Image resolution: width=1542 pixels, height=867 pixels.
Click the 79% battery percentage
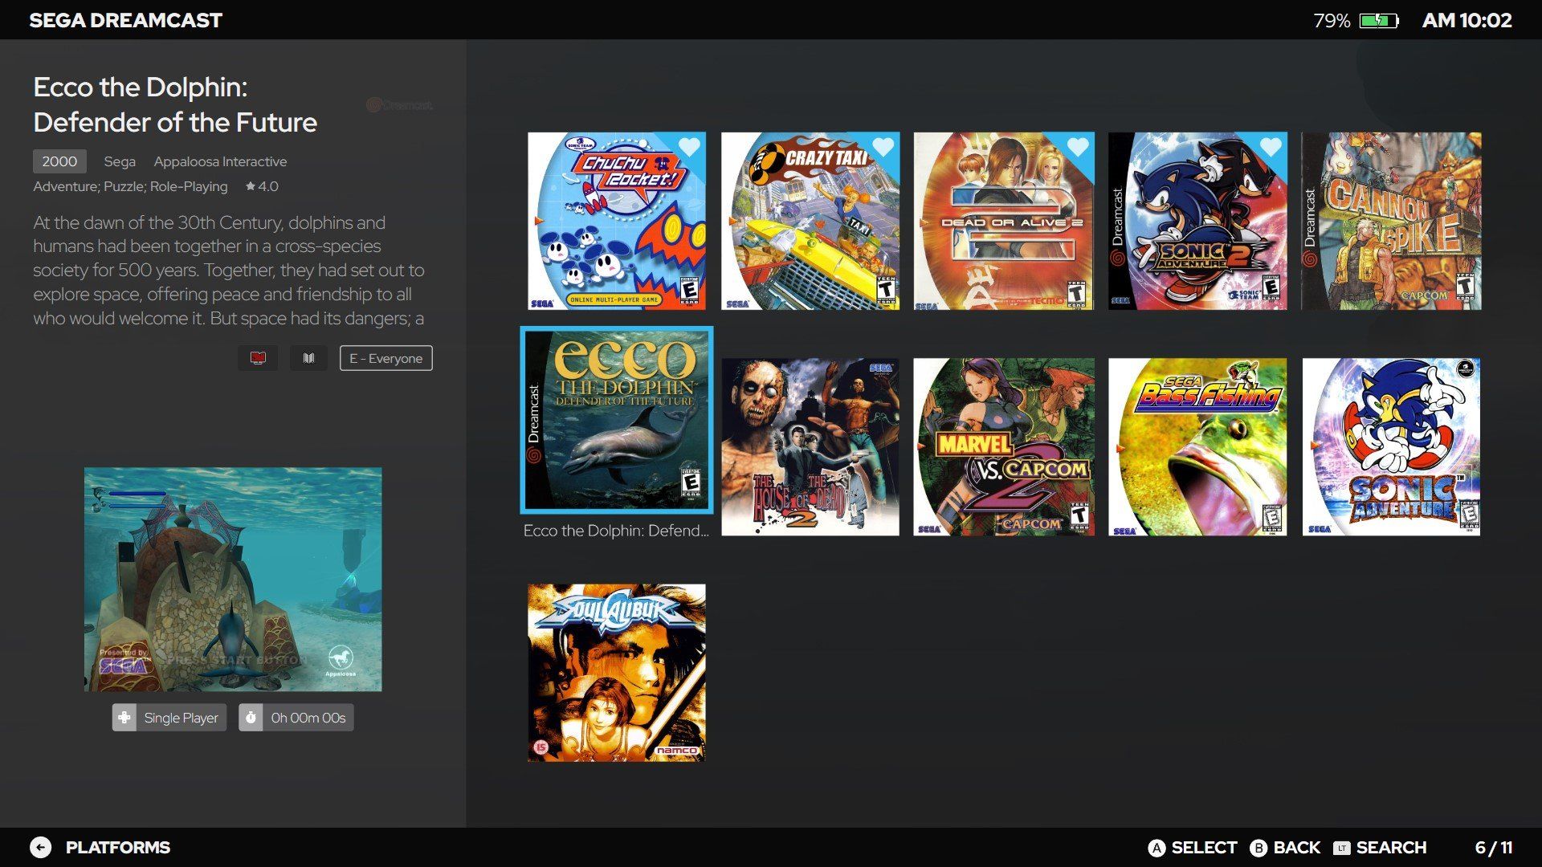coord(1332,21)
